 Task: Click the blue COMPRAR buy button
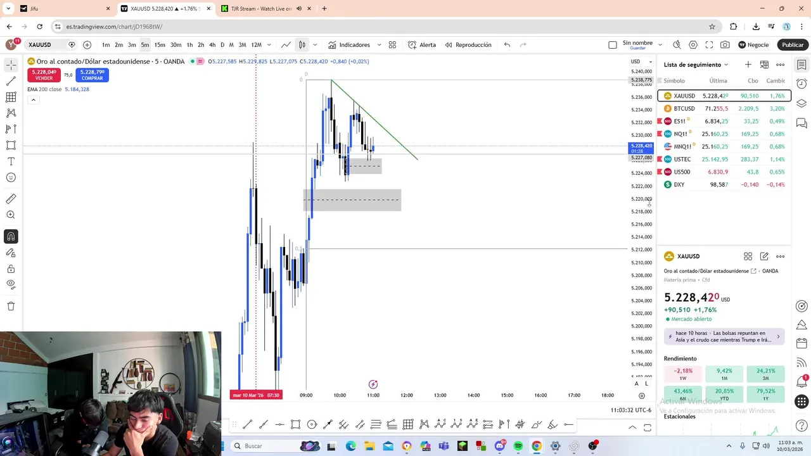[x=92, y=75]
